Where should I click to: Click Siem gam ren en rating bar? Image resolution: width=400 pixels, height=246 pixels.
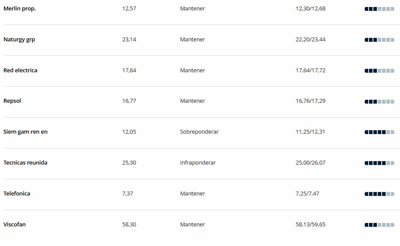tap(379, 132)
